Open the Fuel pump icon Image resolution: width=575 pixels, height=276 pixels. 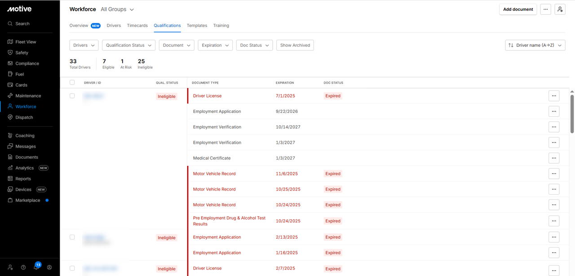(x=10, y=74)
